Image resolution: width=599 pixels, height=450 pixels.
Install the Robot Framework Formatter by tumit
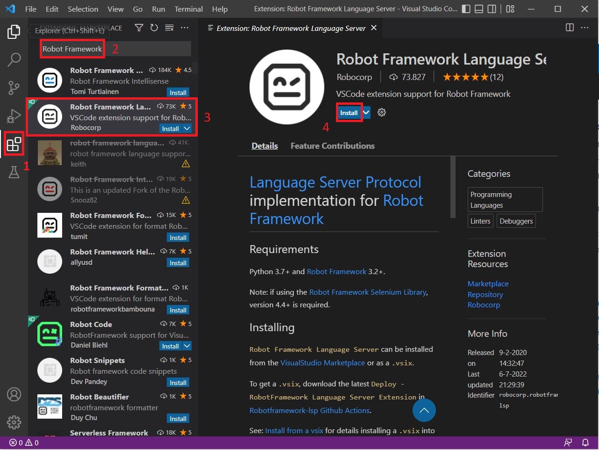(178, 238)
